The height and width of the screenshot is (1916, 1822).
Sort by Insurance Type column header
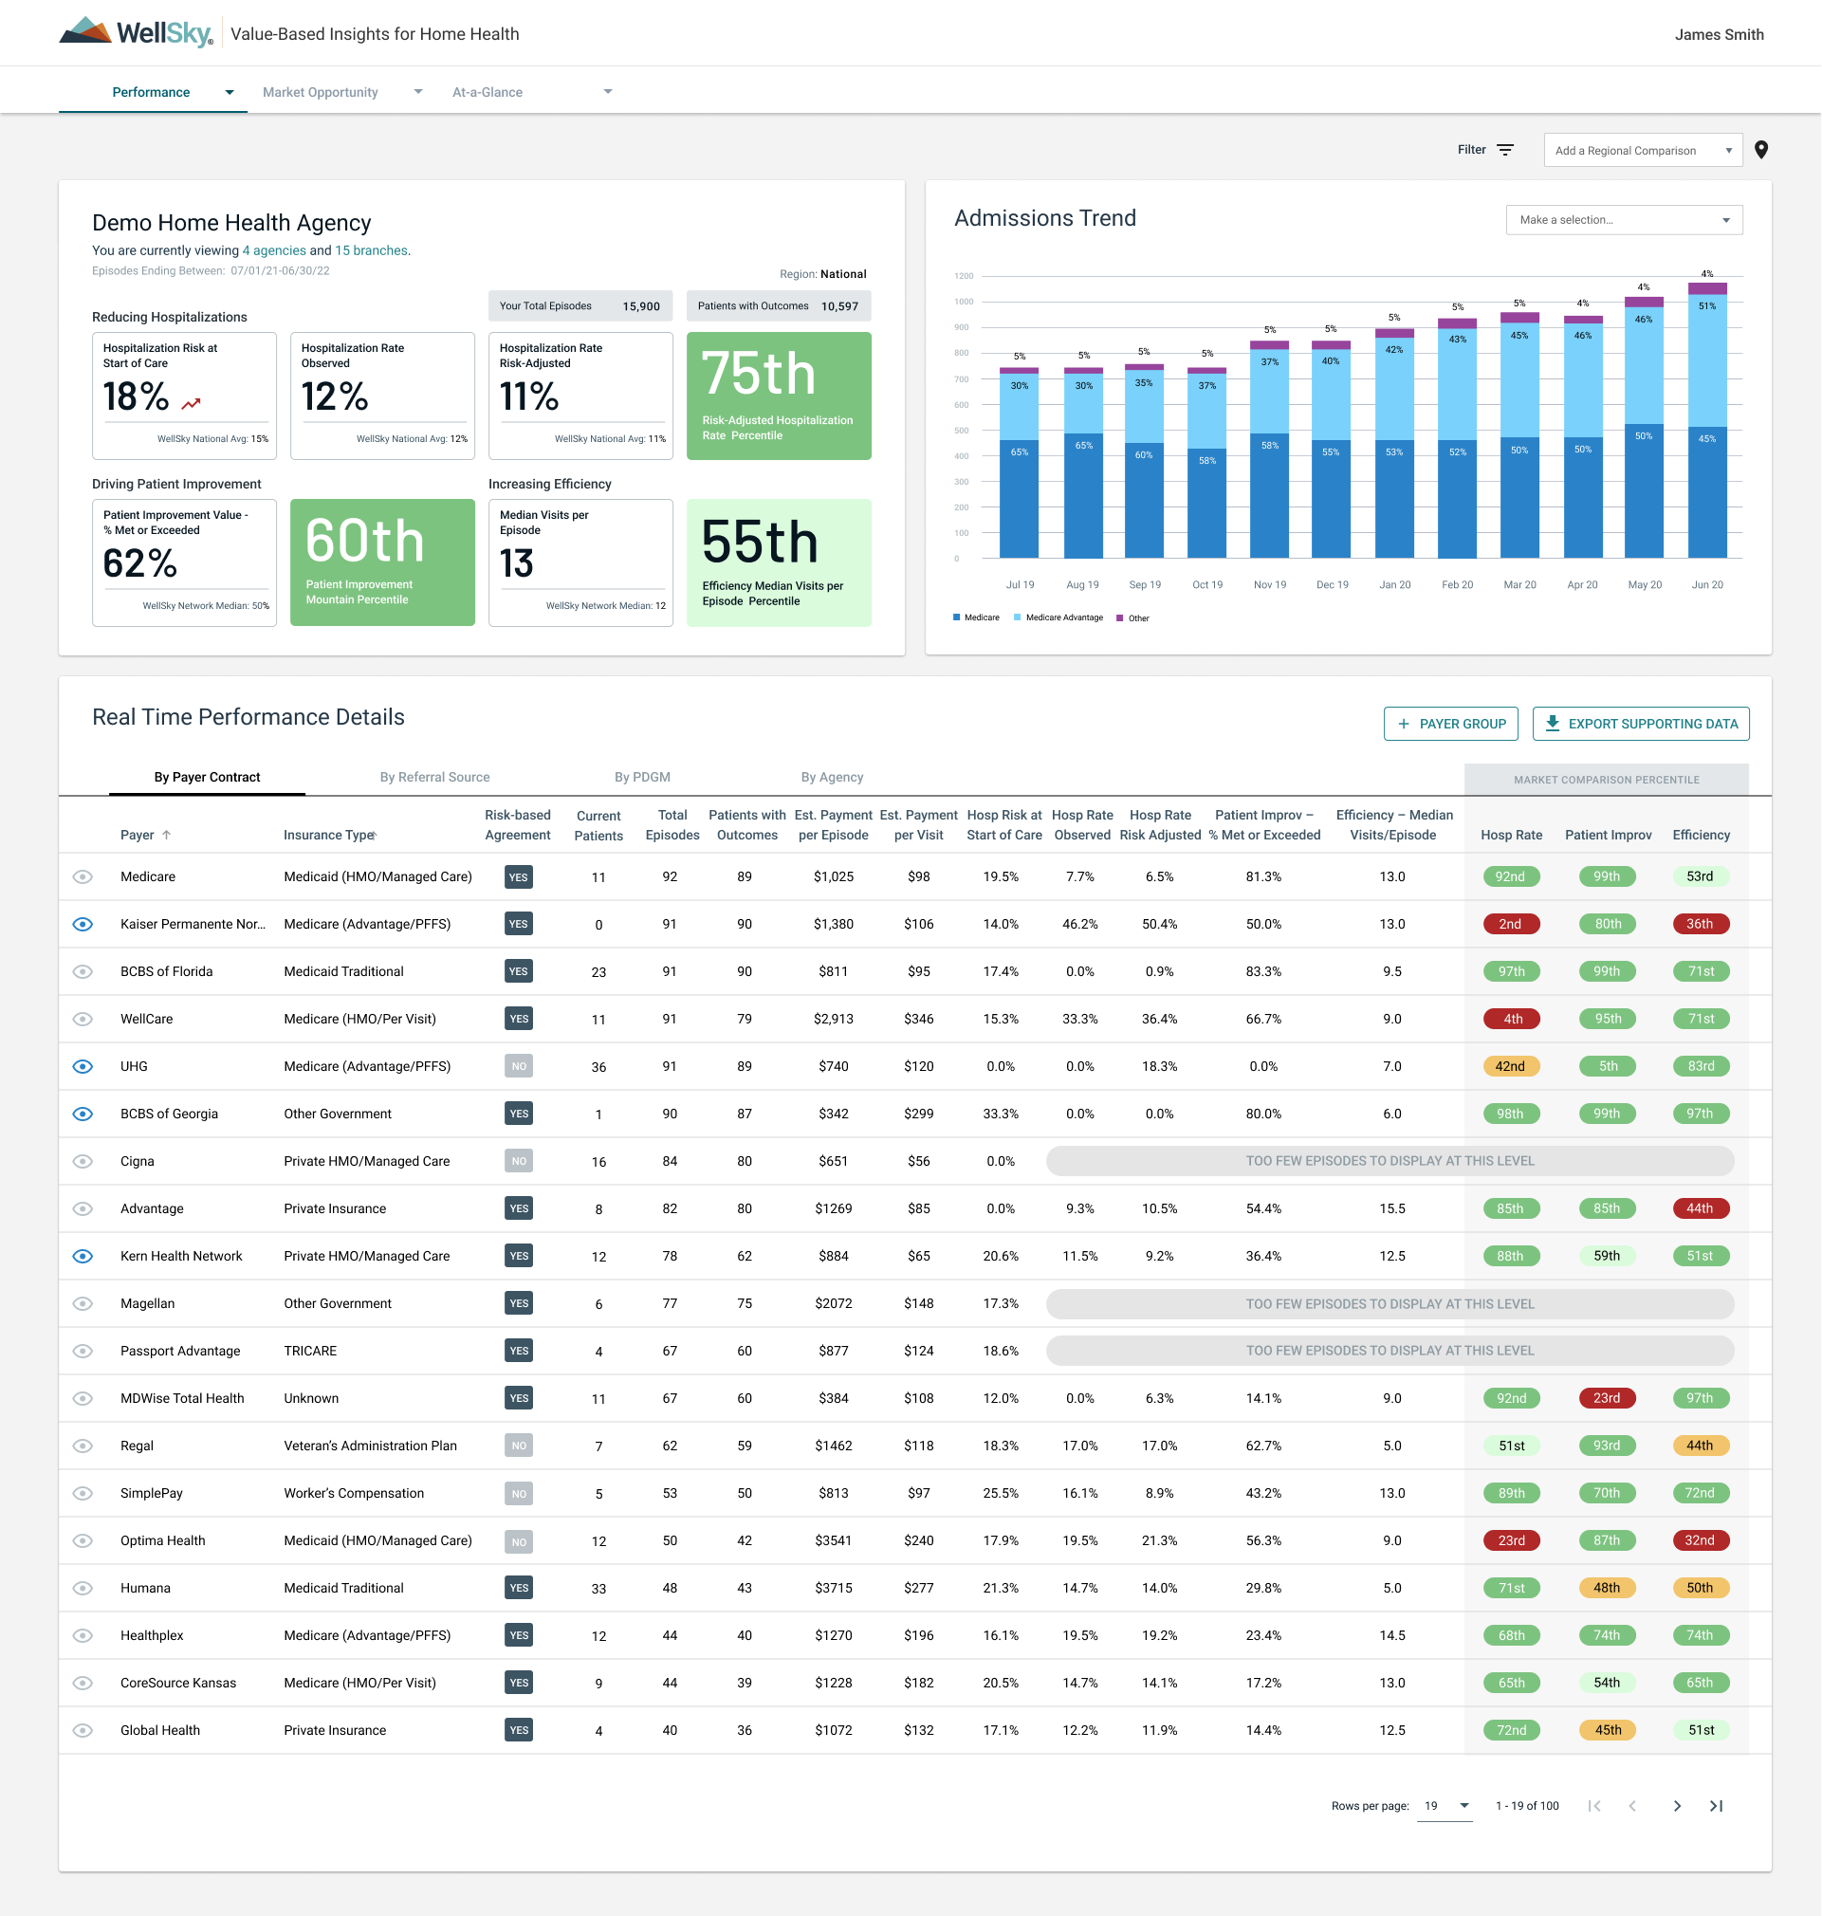coord(330,835)
